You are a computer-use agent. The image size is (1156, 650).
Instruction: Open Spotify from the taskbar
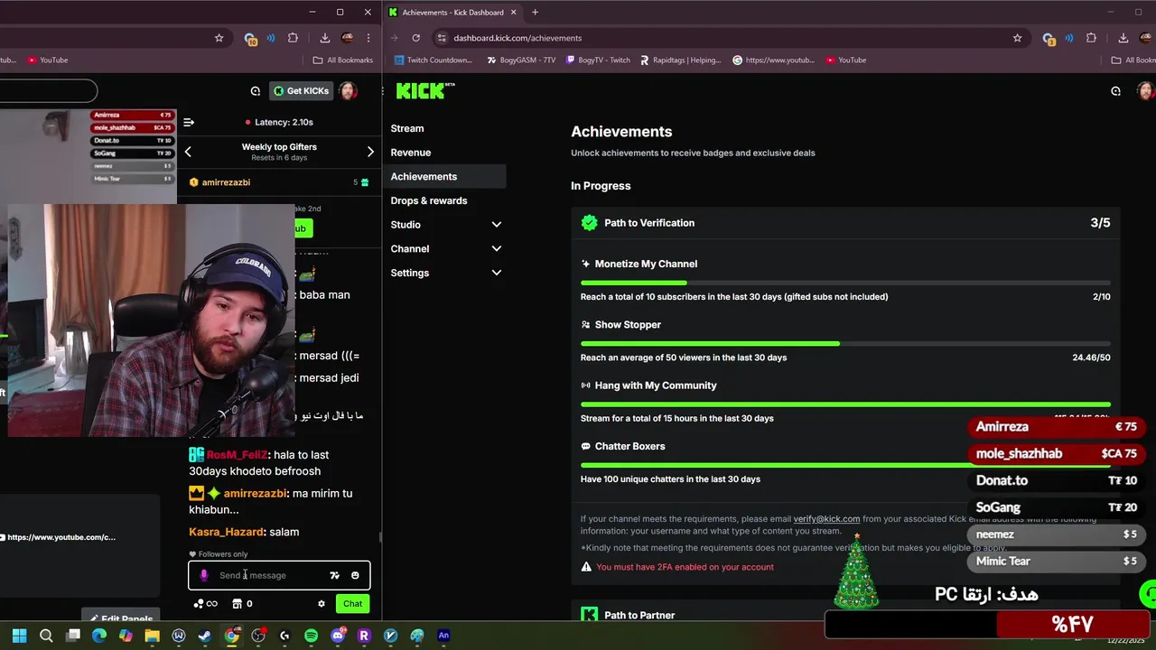[311, 636]
